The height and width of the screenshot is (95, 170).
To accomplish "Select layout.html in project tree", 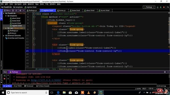I will pos(16,23).
